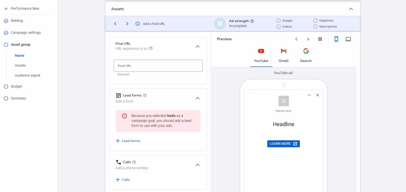Image resolution: width=406 pixels, height=192 pixels.
Task: Click the YouTube ad label above phone
Action: [283, 73]
